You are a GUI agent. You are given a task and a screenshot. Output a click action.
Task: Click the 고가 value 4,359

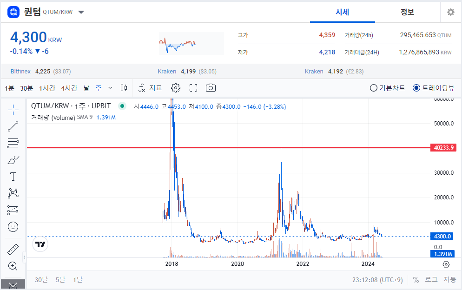pyautogui.click(x=327, y=35)
